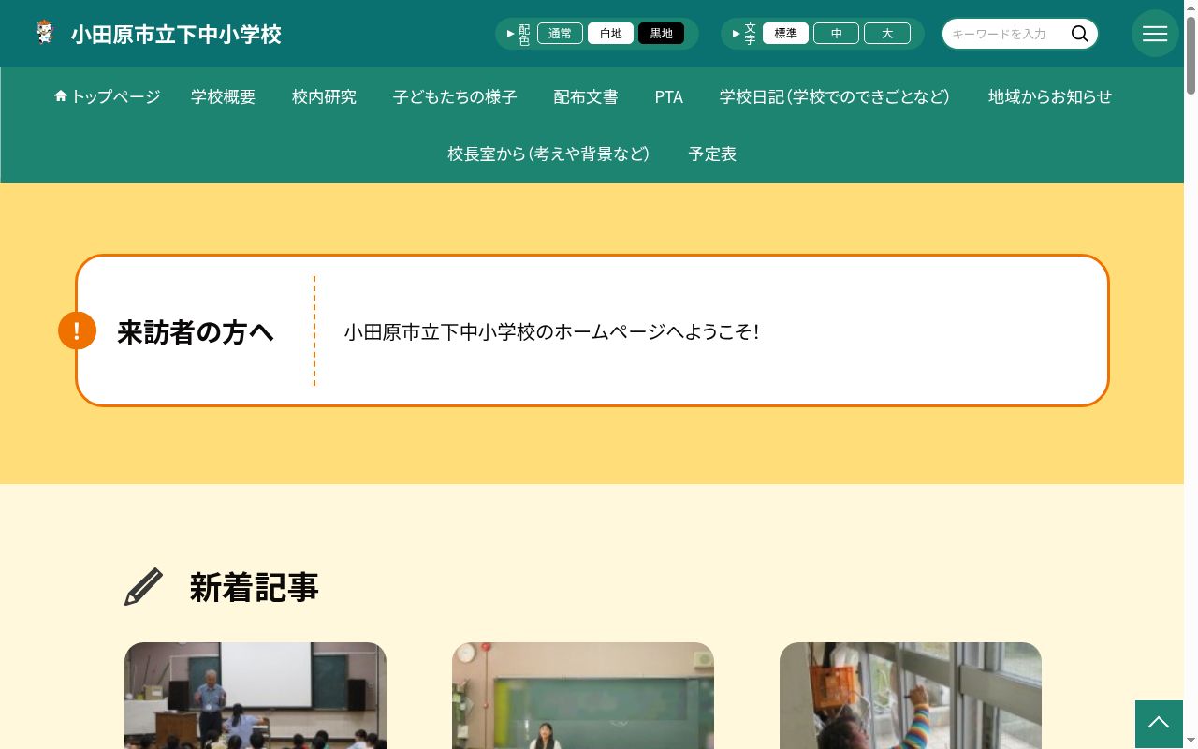Click the back-to-top arrow button

click(x=1159, y=724)
